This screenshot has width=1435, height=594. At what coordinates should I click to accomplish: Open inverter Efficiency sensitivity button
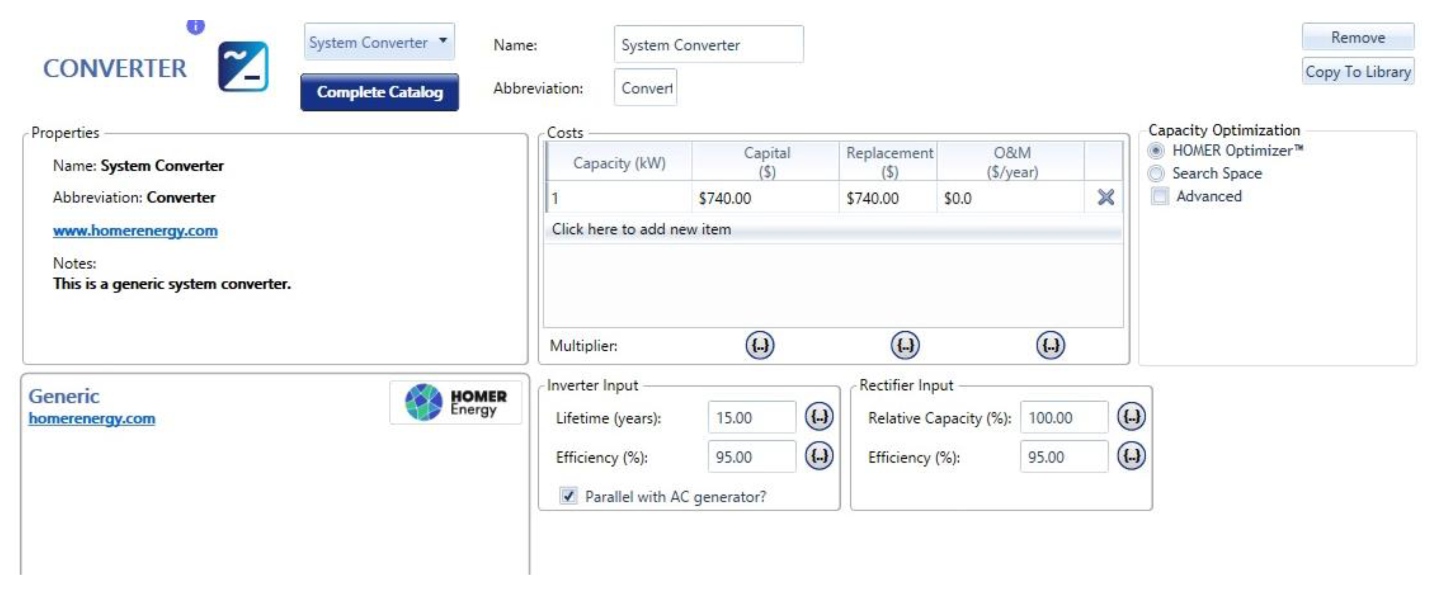[x=819, y=456]
